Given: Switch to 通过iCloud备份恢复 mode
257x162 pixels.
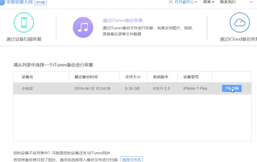Looking at the screenshot, I should point(238,39).
